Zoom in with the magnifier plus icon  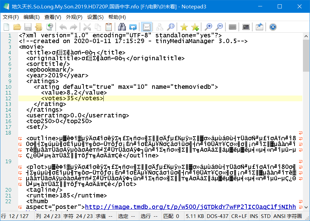click(x=208, y=27)
